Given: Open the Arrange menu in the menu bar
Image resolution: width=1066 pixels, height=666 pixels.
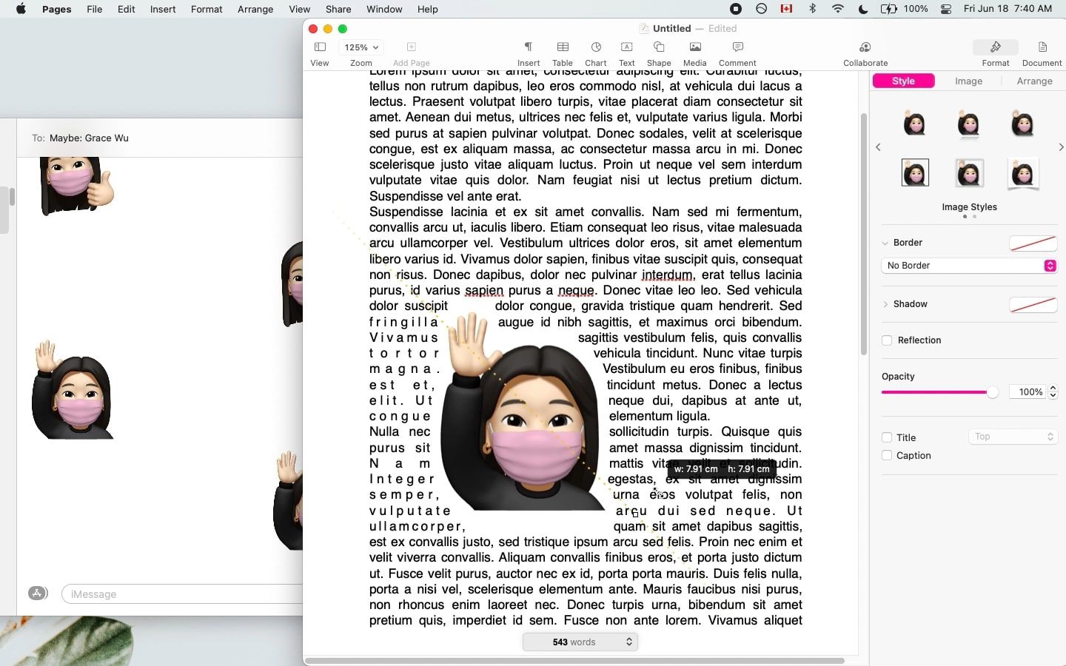Looking at the screenshot, I should pos(255,9).
